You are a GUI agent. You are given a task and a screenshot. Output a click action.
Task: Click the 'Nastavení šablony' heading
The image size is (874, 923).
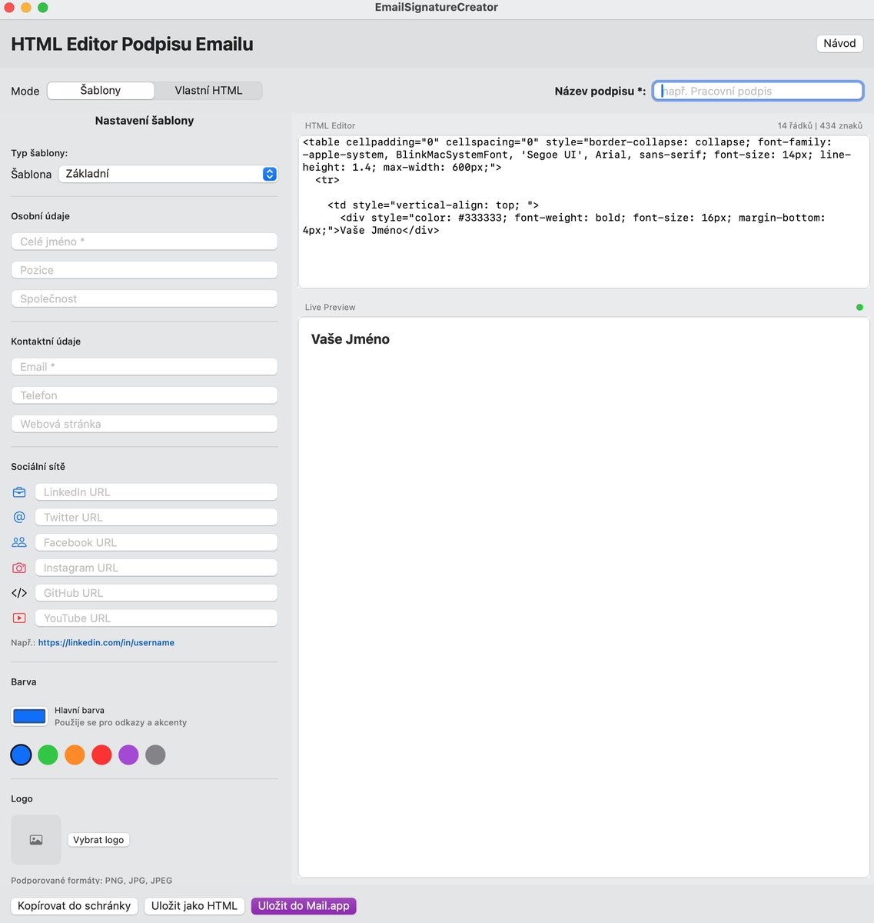point(145,121)
